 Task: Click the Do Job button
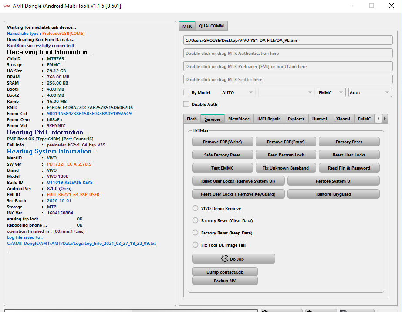coord(233,259)
